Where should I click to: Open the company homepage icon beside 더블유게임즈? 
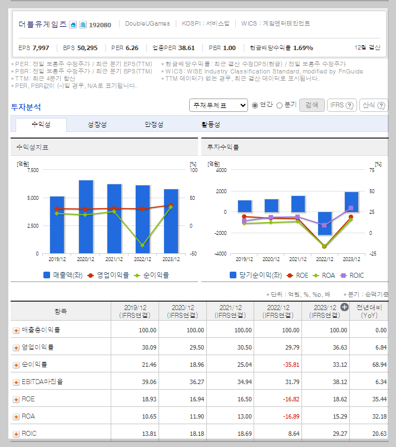click(x=73, y=24)
